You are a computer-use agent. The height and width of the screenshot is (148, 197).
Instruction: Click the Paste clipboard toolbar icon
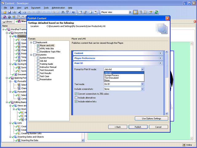29,12
